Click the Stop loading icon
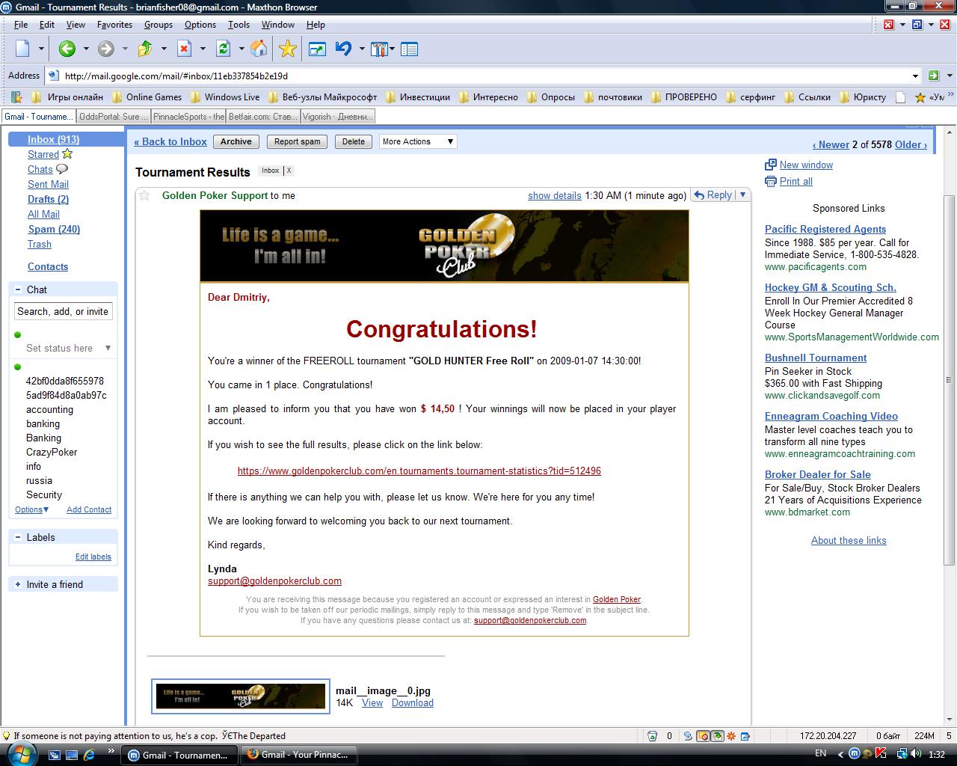 [x=184, y=49]
